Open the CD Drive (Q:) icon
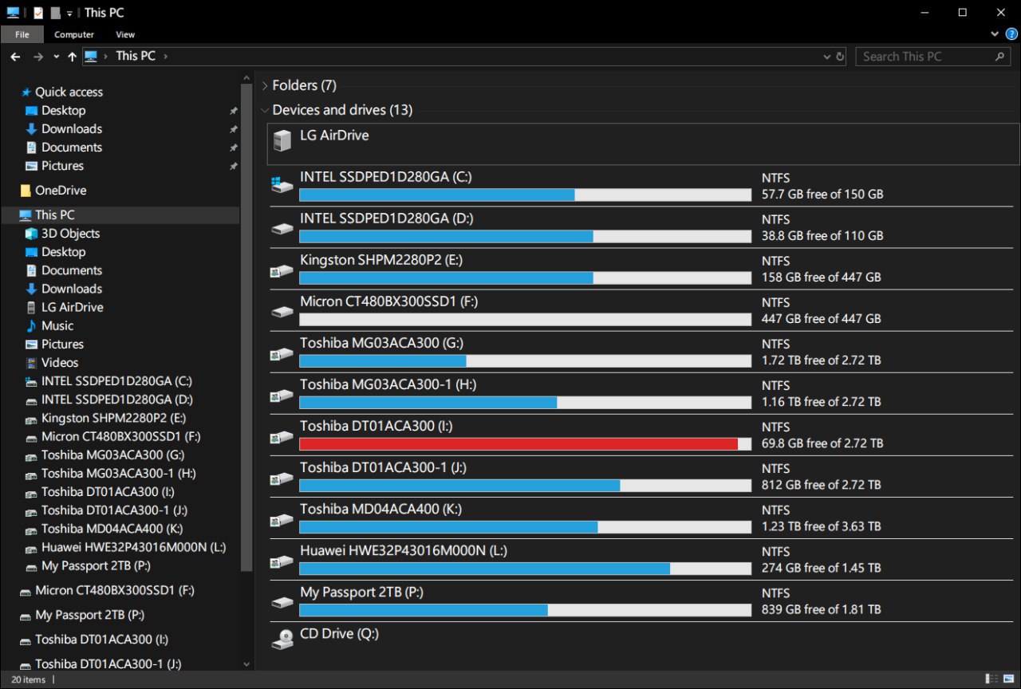The height and width of the screenshot is (689, 1021). pyautogui.click(x=282, y=639)
